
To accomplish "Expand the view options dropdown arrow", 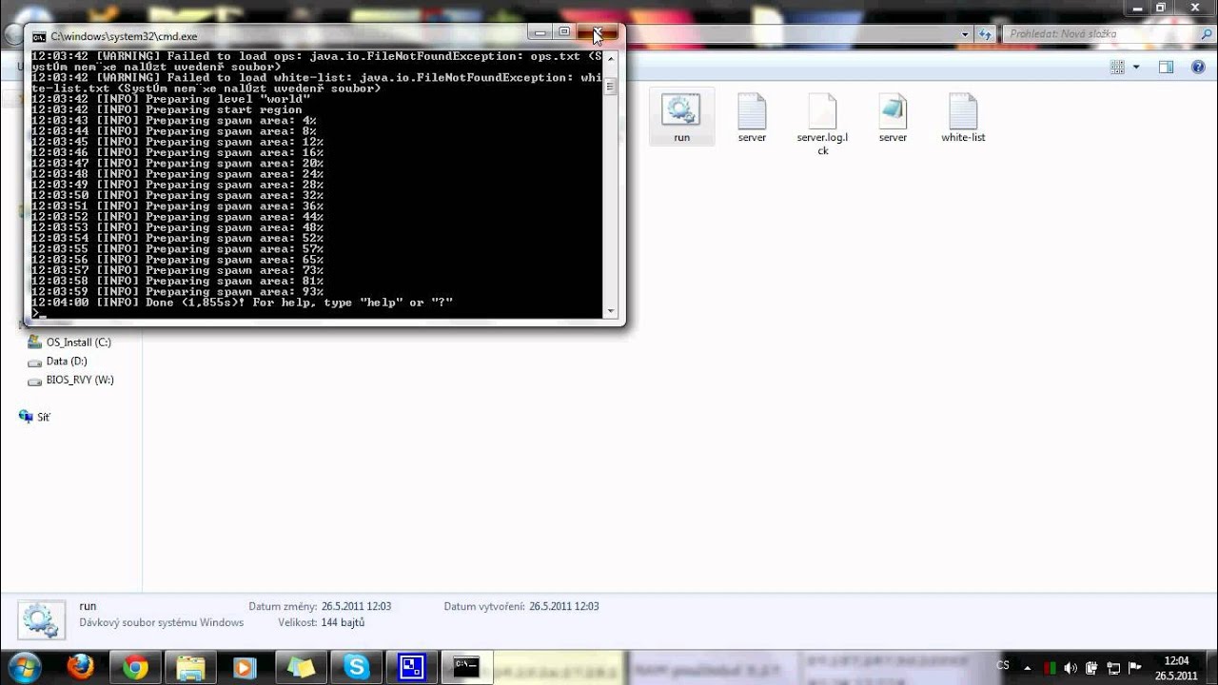I will (x=1136, y=67).
